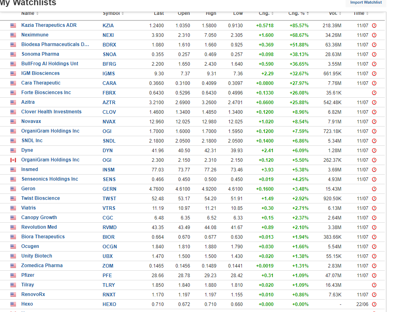The image size is (398, 312).
Task: Click the TWST symbol
Action: 109,199
